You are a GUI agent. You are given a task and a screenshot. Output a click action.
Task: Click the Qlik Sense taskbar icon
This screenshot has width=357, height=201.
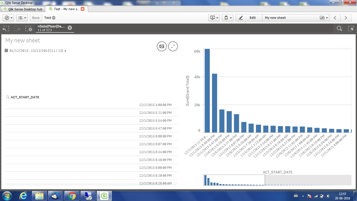(104, 196)
